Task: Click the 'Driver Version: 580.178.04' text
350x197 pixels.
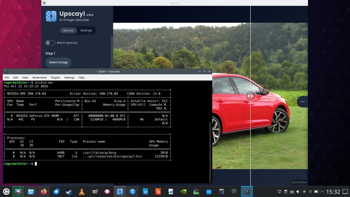Action: tap(94, 94)
